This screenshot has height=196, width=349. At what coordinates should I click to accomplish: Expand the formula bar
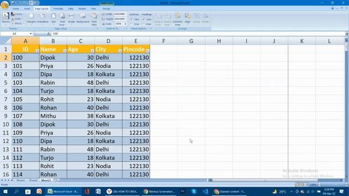point(347,34)
